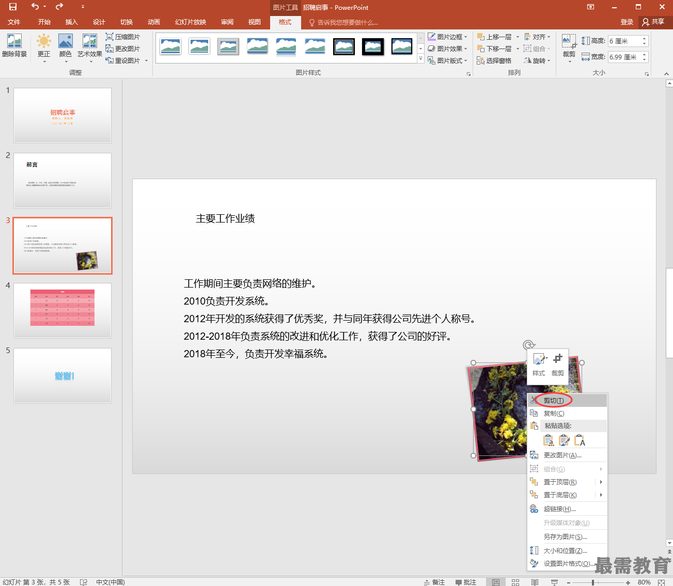
Task: Choose Hyperlink (超链接) in context menu
Action: click(x=567, y=509)
